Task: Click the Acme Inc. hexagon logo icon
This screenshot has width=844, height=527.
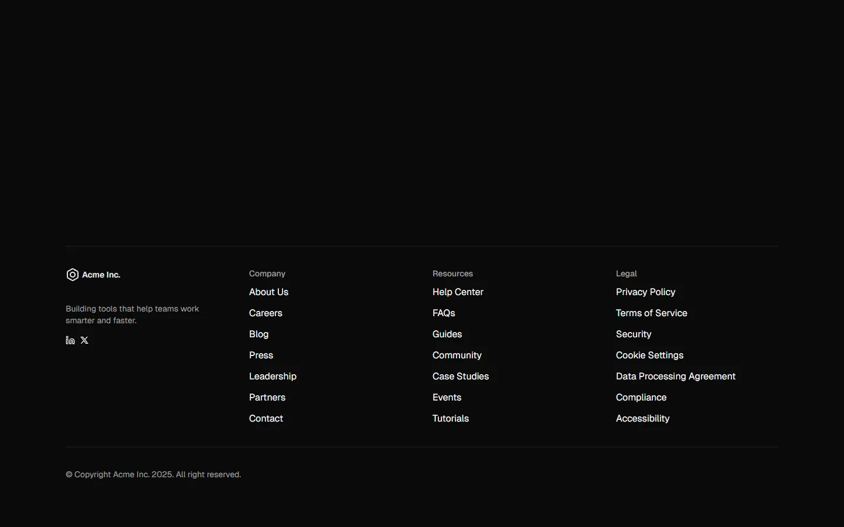Action: click(72, 274)
